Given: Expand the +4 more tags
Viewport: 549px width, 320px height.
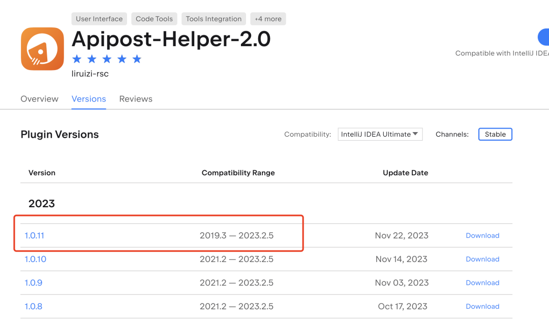Looking at the screenshot, I should [x=268, y=19].
